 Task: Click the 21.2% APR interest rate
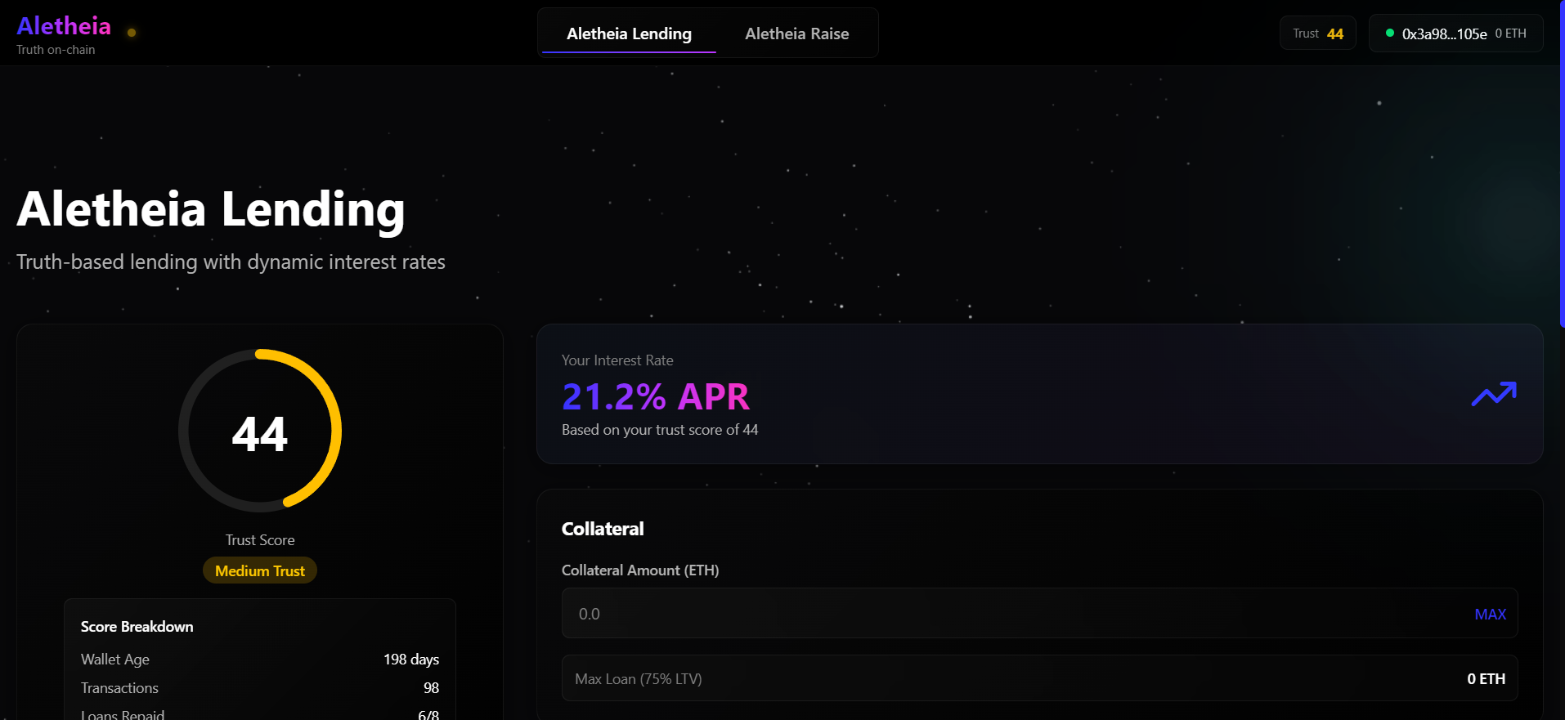click(x=655, y=397)
